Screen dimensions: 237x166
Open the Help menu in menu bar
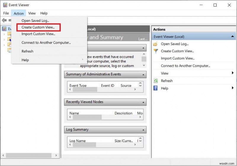44,13
